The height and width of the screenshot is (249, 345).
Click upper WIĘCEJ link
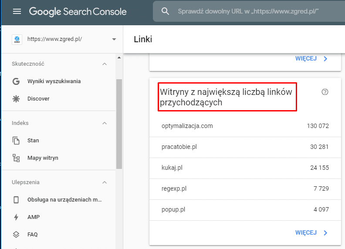point(306,58)
